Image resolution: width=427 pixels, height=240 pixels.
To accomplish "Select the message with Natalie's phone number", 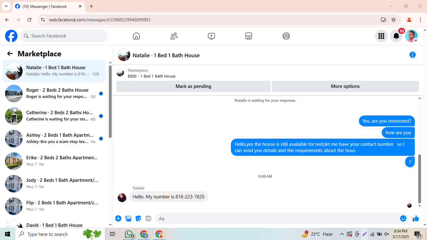I will point(168,197).
